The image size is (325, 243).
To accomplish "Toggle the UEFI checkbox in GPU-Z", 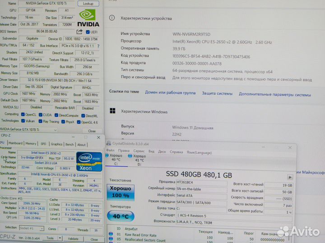I will pos(88,32).
